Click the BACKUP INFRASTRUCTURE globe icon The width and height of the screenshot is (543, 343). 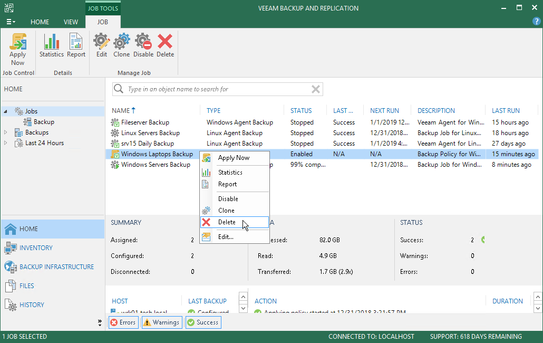coord(11,267)
